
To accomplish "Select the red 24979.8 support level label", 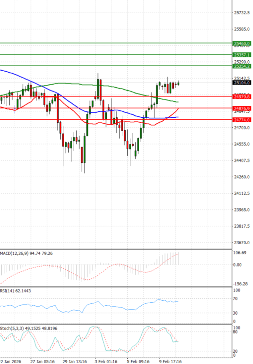I will (242, 97).
